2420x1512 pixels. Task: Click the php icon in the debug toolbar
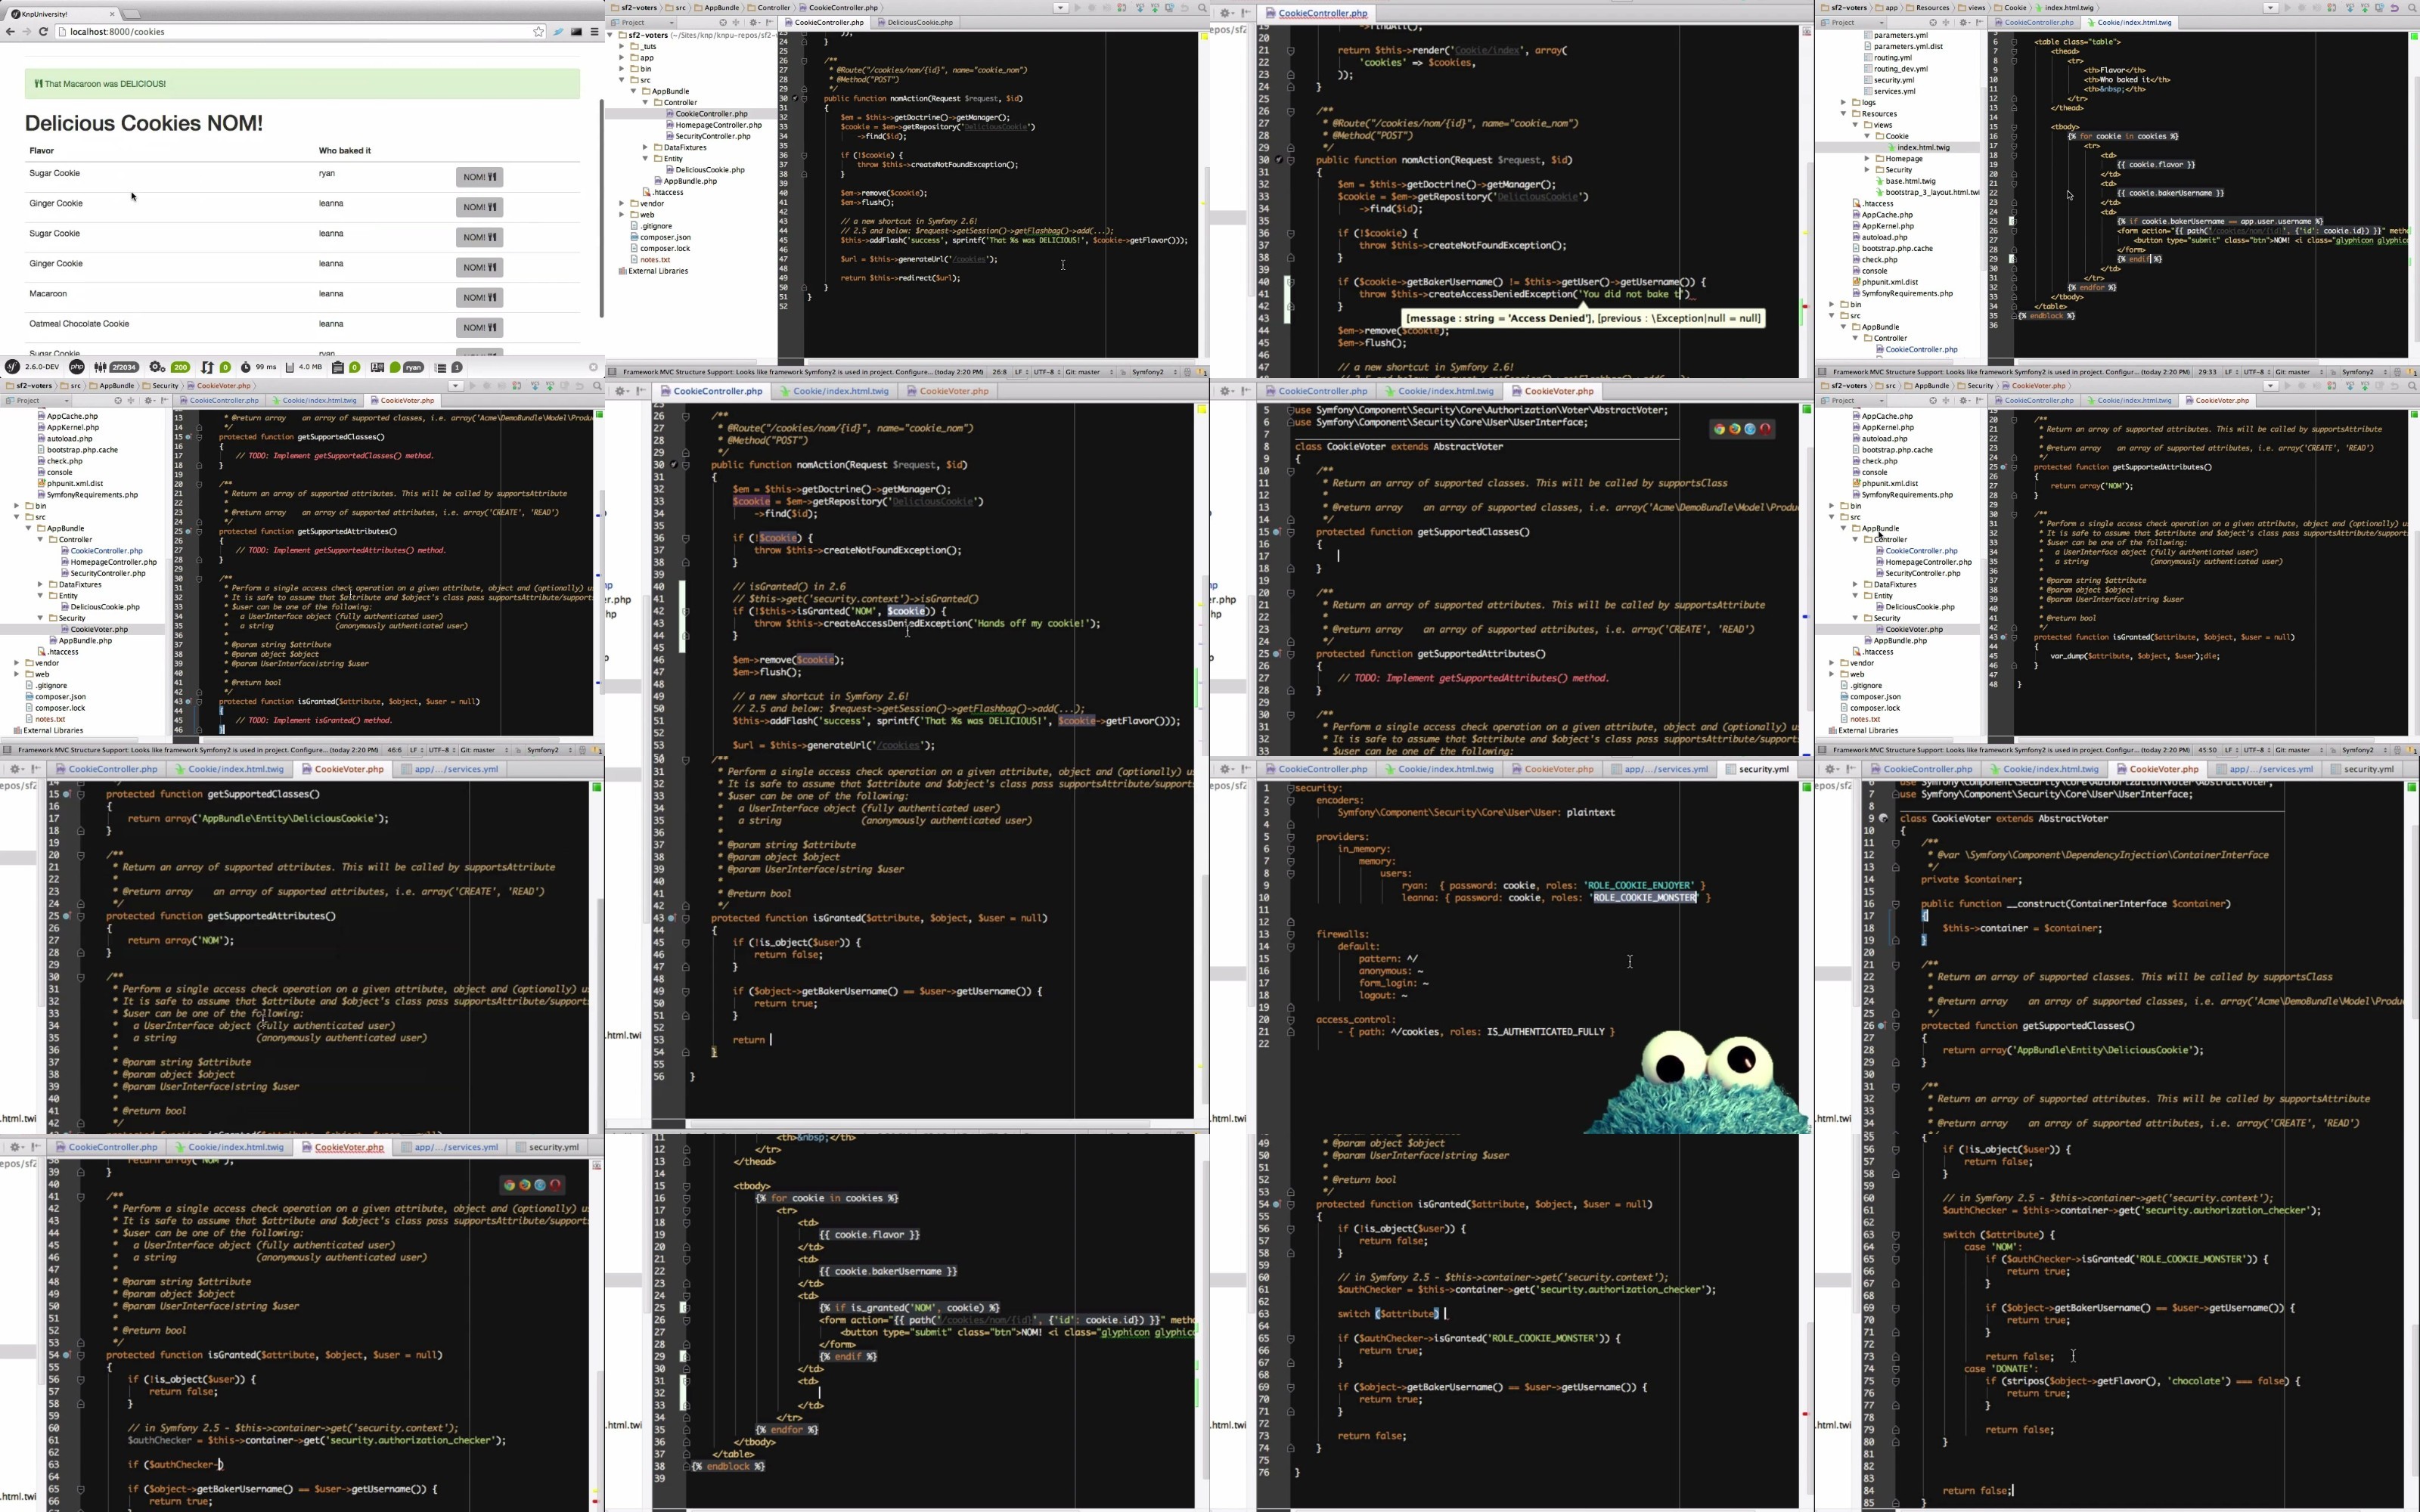(x=76, y=367)
